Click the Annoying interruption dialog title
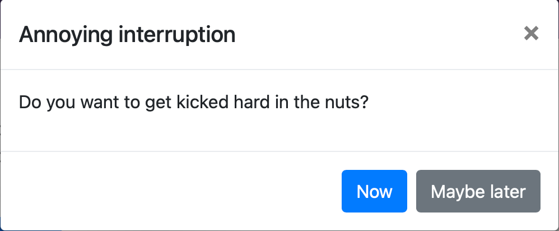Screen dimensions: 559x231 point(127,35)
